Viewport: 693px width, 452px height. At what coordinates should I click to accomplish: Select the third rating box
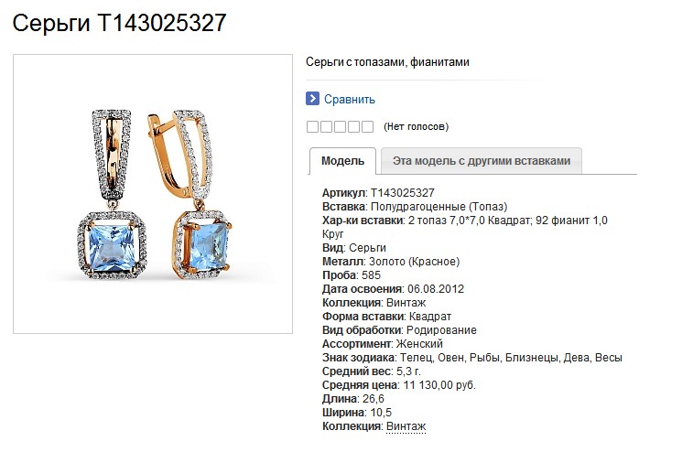coord(340,127)
